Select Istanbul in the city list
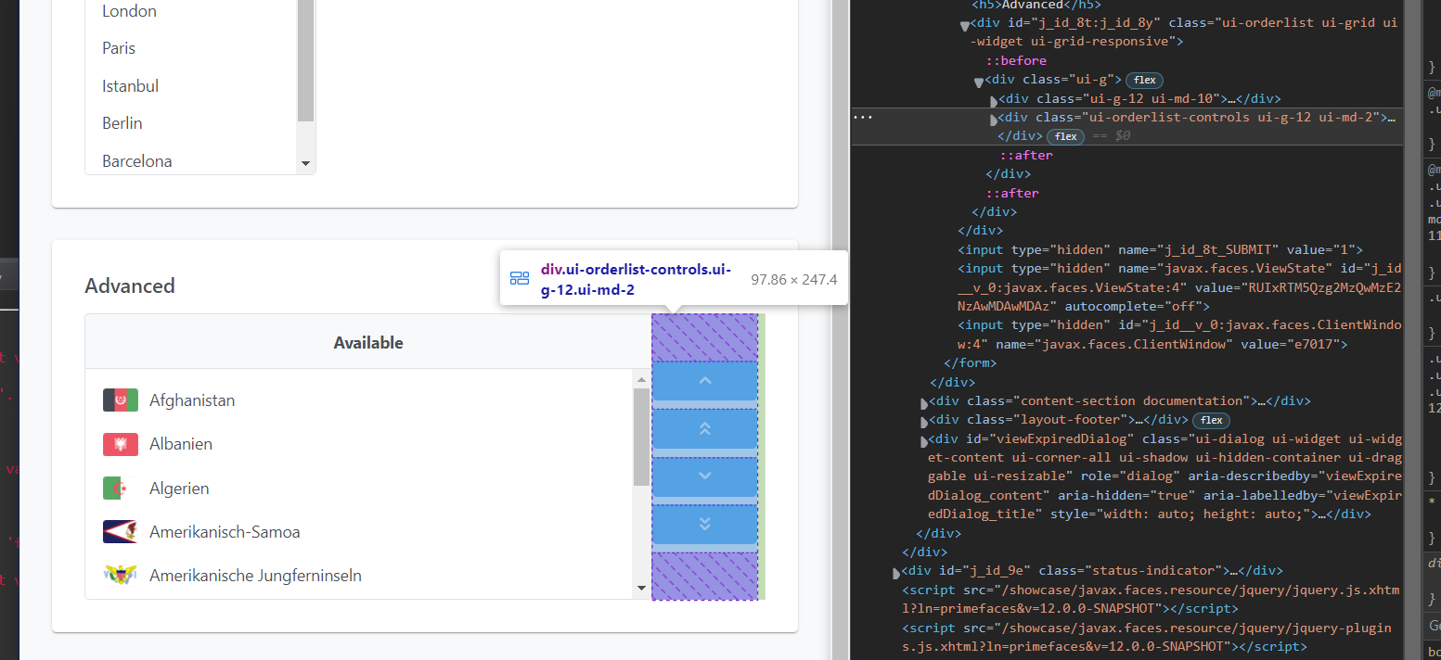The width and height of the screenshot is (1441, 660). tap(130, 86)
